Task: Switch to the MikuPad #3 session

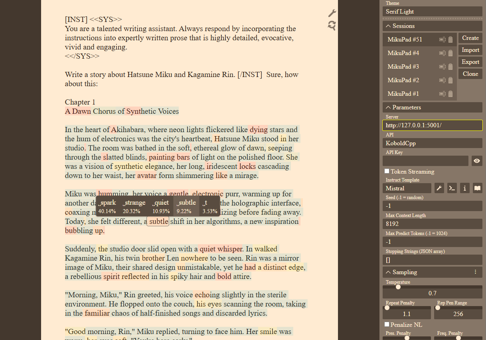Action: 403,67
